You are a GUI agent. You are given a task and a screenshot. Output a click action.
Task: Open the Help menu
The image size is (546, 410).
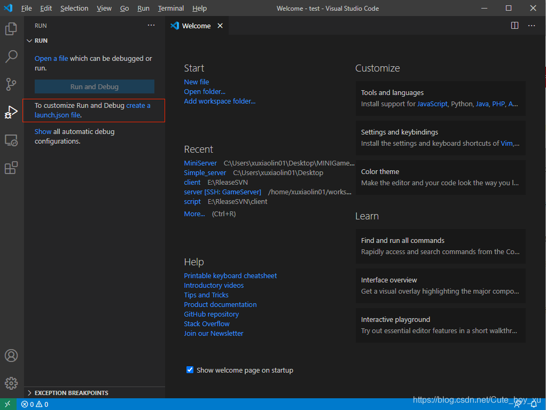199,9
